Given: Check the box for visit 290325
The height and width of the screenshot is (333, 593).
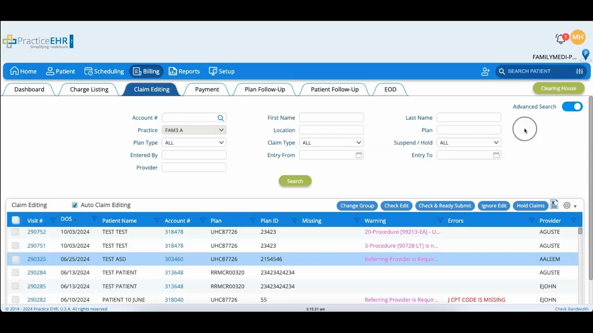Looking at the screenshot, I should pyautogui.click(x=15, y=259).
